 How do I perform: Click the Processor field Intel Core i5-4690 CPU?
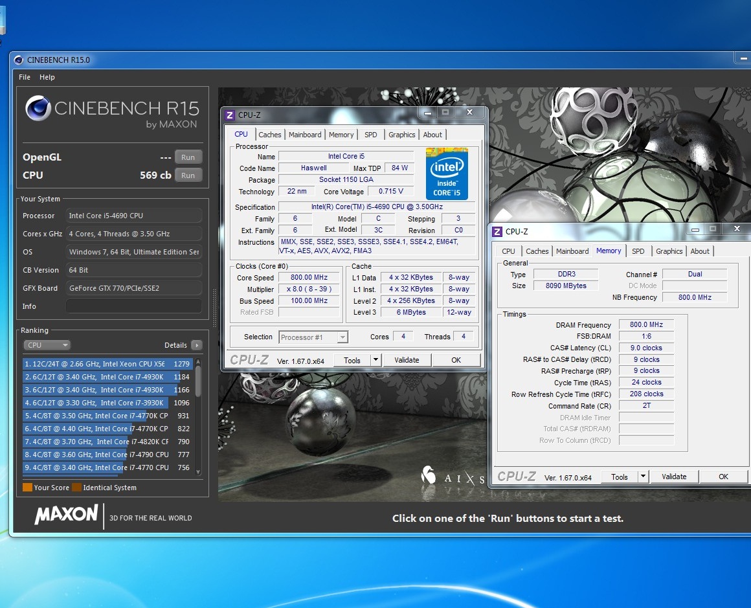point(133,216)
